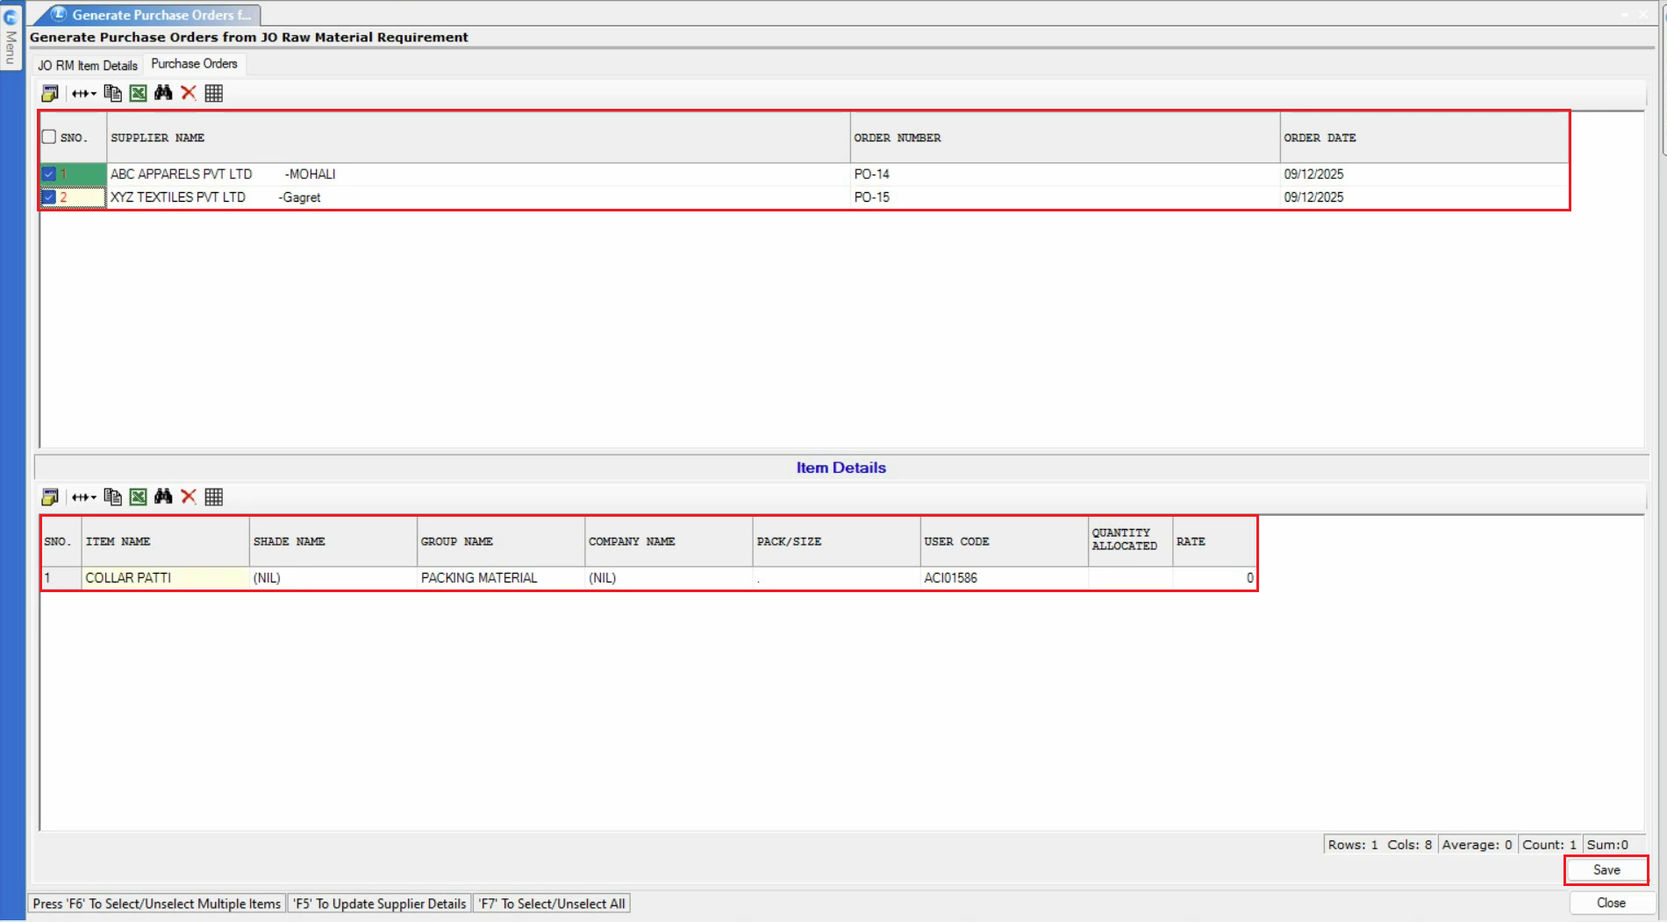This screenshot has height=922, width=1667.
Task: Click Excel export icon in Purchase Orders toolbar
Action: (x=138, y=93)
